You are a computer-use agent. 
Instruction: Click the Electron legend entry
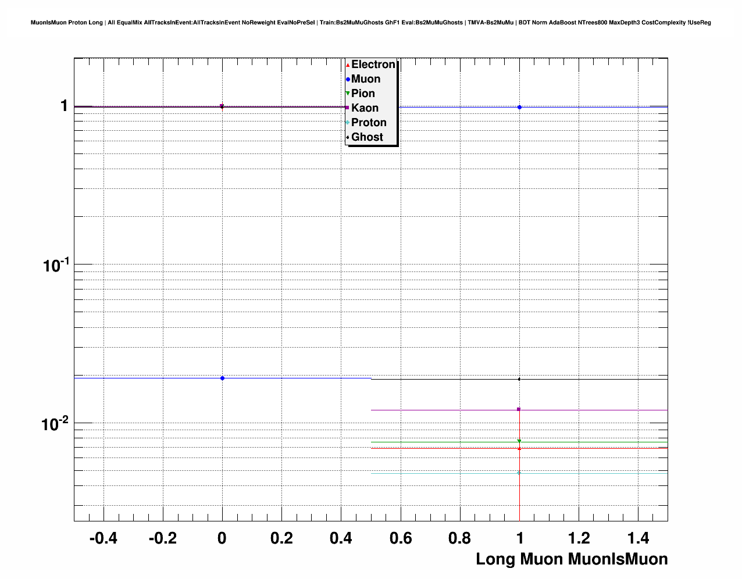click(371, 65)
